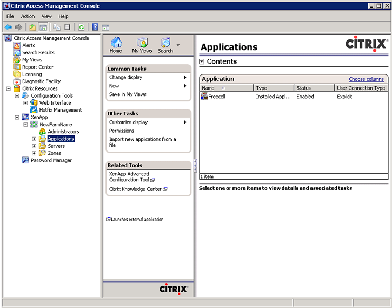Collapse the NewFarmName tree node
This screenshot has width=392, height=308.
pos(25,125)
